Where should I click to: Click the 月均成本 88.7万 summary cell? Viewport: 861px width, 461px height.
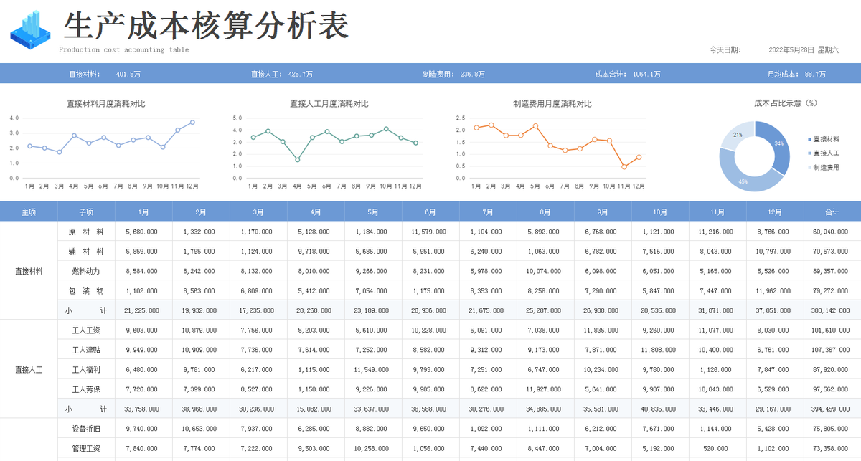[796, 72]
